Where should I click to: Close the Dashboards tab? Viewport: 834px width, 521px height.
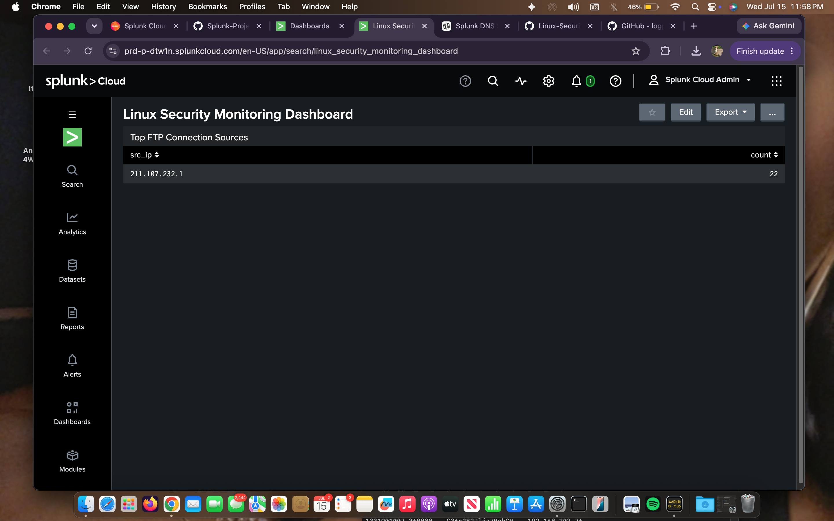[x=341, y=26]
